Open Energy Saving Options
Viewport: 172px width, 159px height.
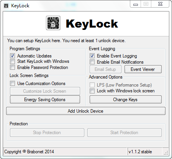coord(45,100)
